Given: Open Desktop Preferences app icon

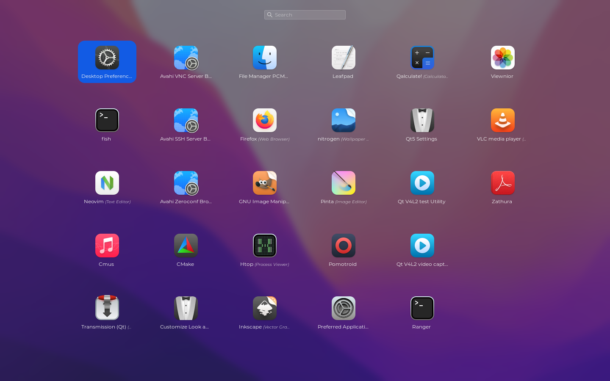Looking at the screenshot, I should [107, 58].
